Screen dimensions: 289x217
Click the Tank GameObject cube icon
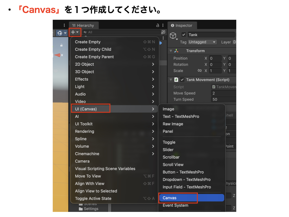[x=173, y=36]
